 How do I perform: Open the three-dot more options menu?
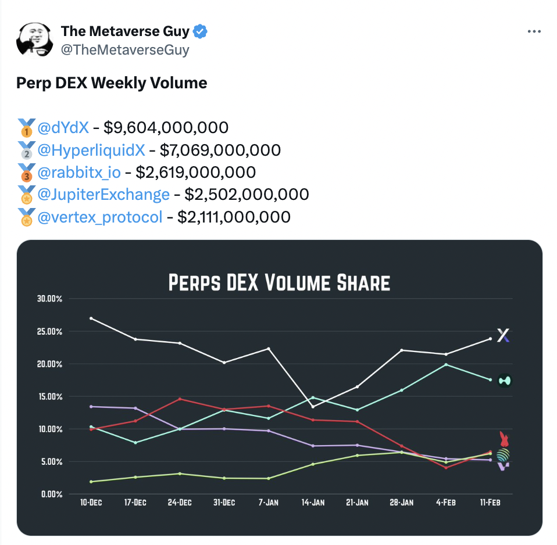(x=534, y=31)
